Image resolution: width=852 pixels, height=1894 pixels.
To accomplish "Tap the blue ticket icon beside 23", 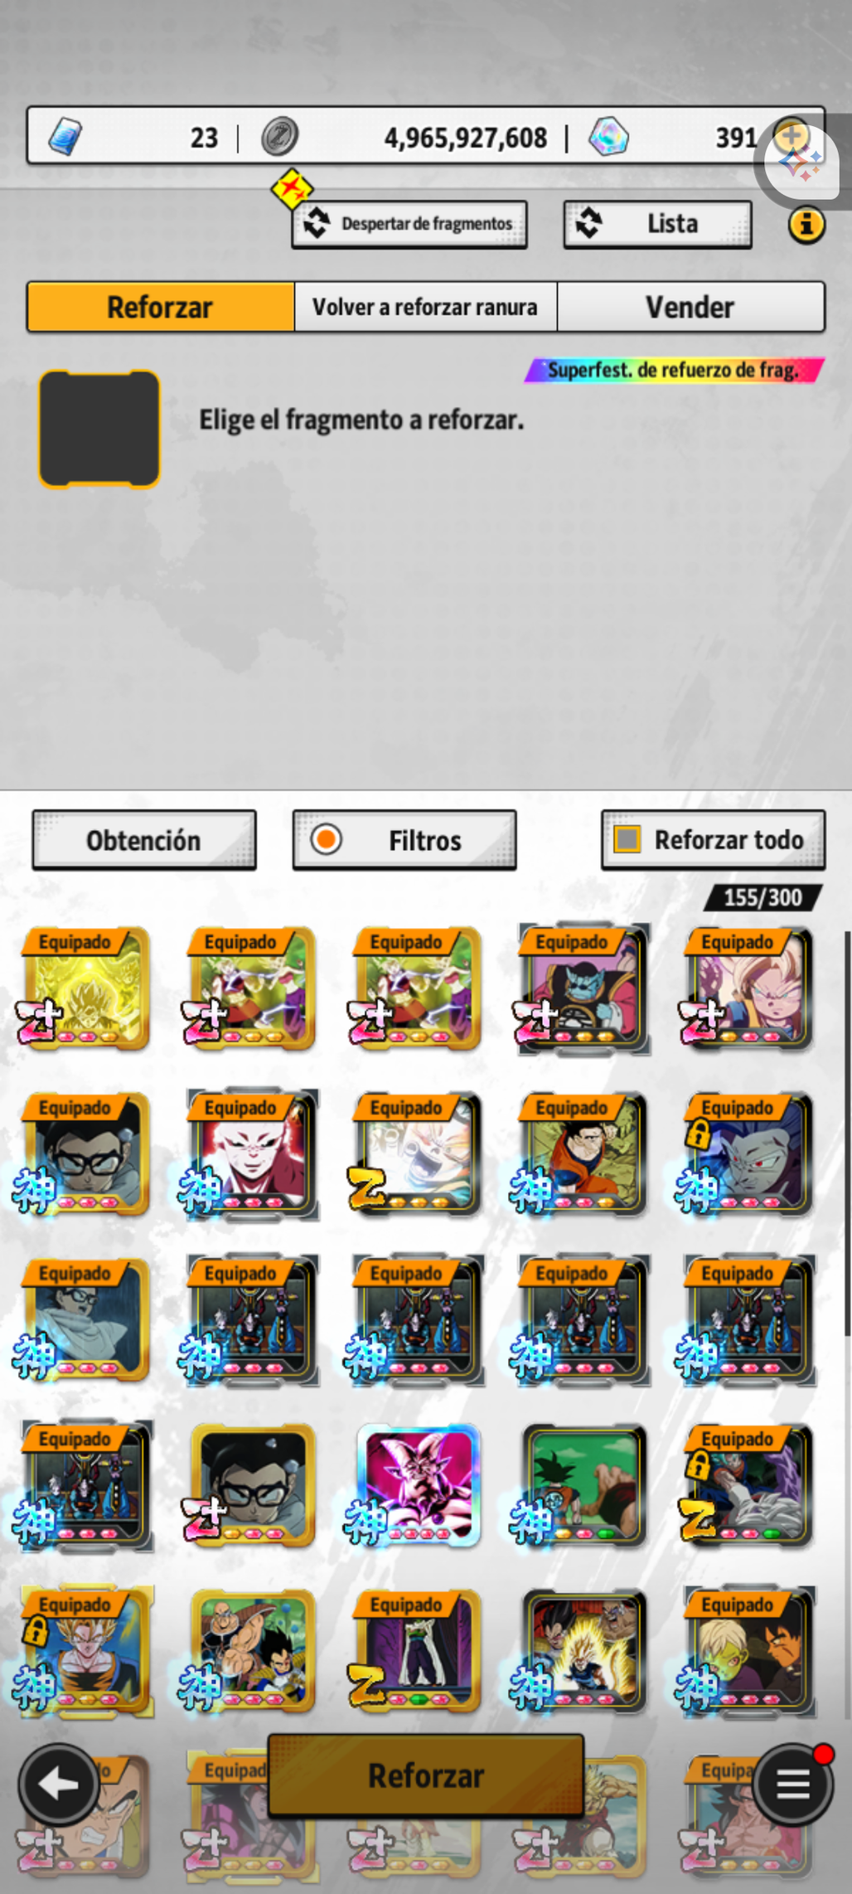I will tap(65, 137).
